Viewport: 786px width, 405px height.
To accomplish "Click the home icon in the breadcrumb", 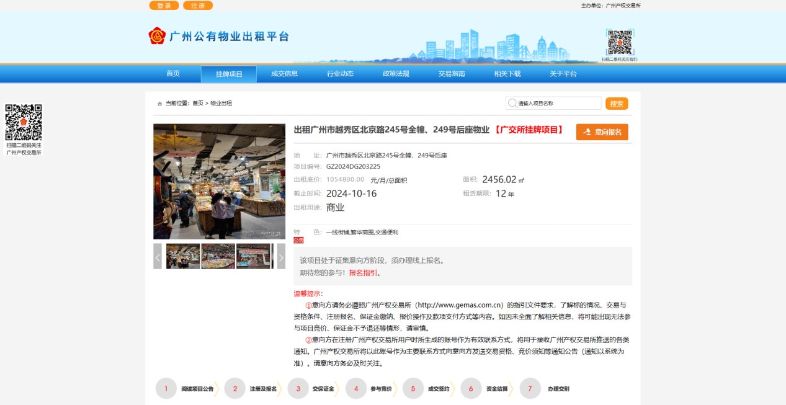I will 159,103.
